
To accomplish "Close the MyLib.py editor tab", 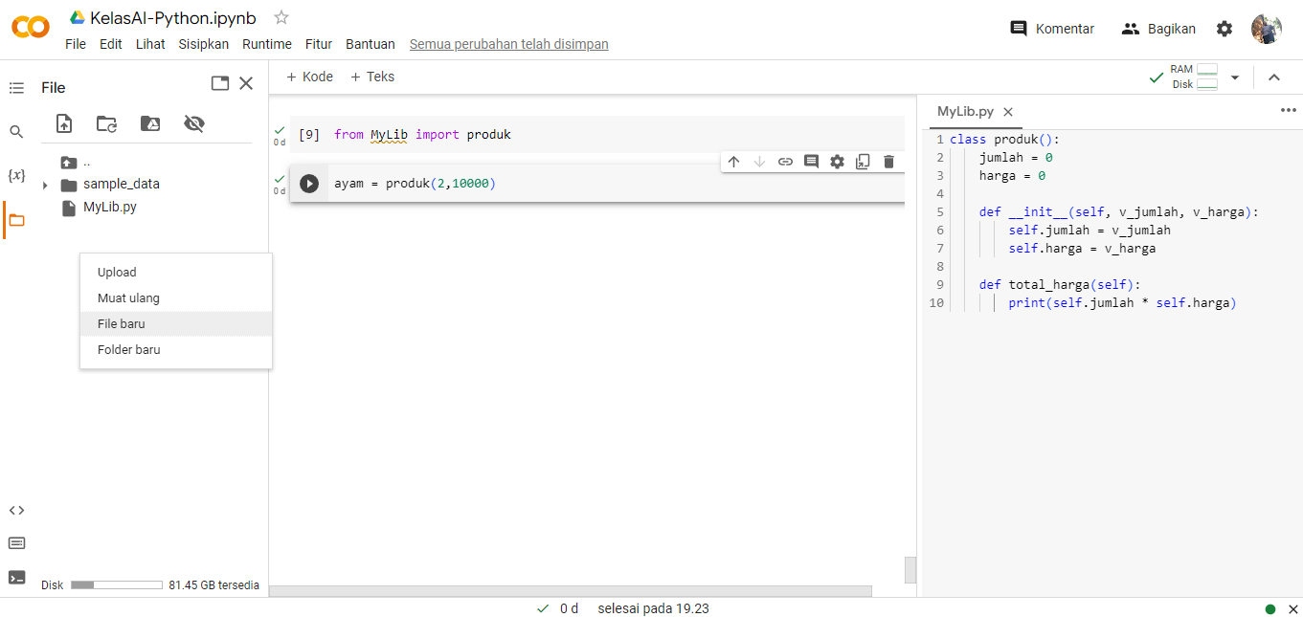I will [x=1007, y=112].
